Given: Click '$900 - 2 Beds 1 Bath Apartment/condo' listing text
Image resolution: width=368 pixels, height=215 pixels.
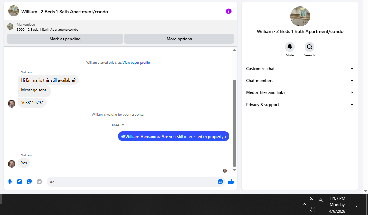Looking at the screenshot, I should click(48, 29).
